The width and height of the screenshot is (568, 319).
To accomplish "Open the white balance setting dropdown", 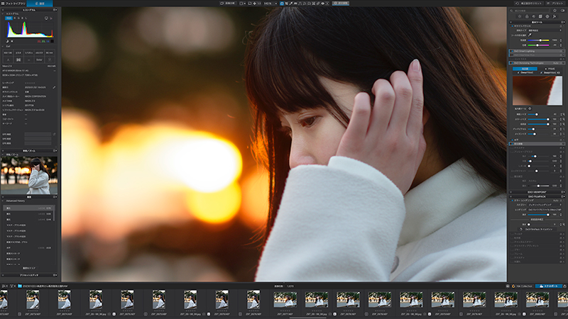I will [x=545, y=30].
